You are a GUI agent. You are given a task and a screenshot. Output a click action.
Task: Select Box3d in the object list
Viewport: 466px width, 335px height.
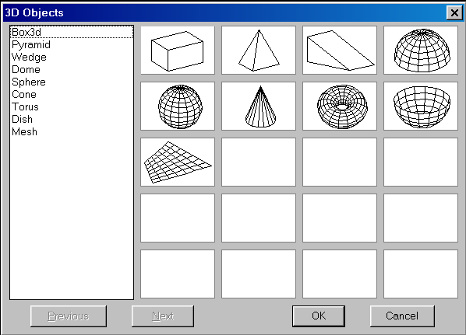pyautogui.click(x=72, y=32)
